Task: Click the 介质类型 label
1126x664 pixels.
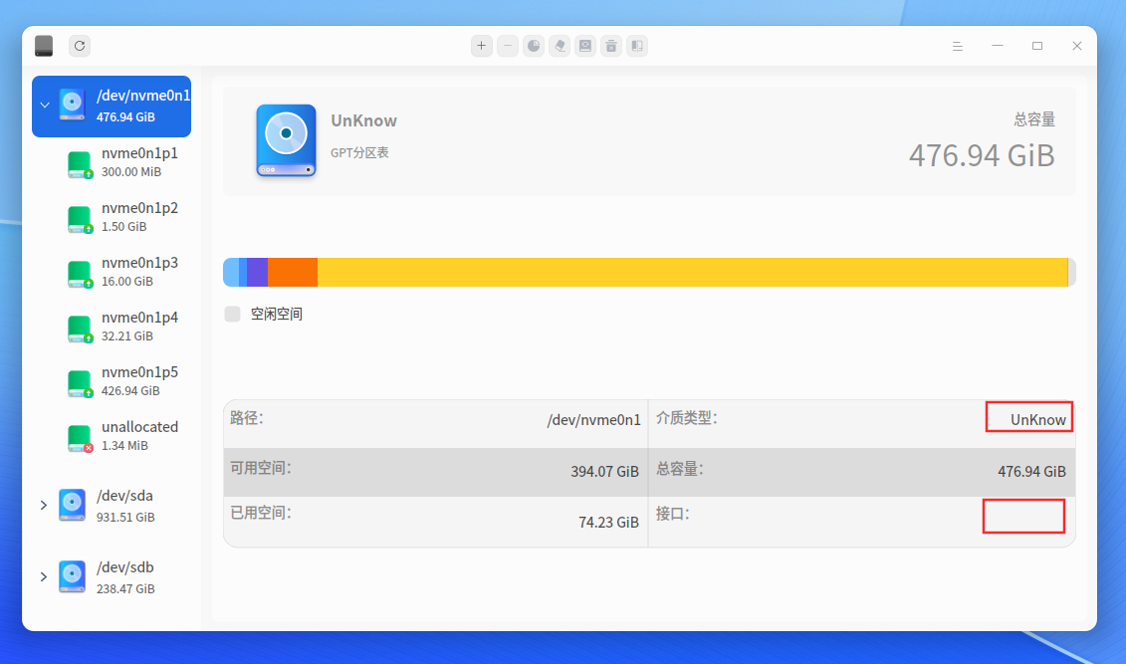Action: pos(687,418)
